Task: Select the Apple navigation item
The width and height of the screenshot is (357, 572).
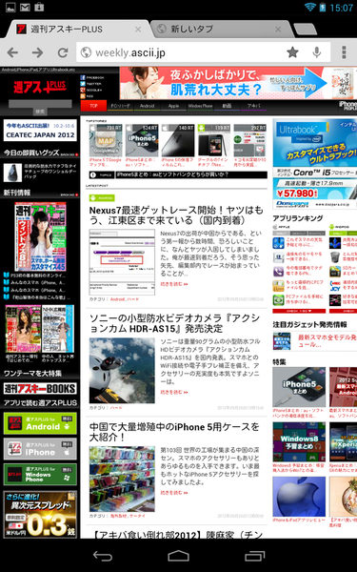Action: (173, 106)
